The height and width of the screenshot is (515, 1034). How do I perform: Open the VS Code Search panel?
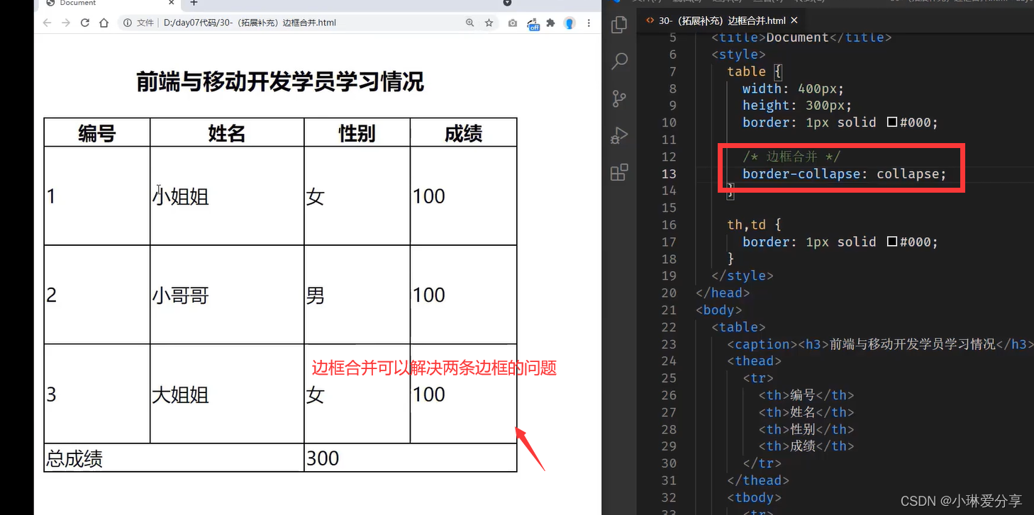pyautogui.click(x=619, y=62)
